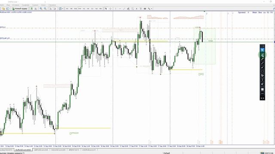Select the T text tool in floating toolbar

pos(263,80)
